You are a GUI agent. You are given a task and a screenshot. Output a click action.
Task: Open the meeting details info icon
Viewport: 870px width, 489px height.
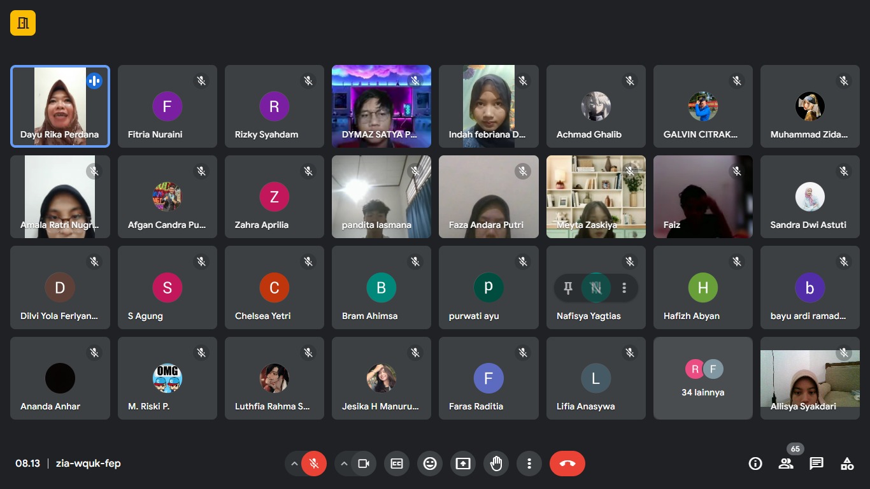[x=755, y=464]
